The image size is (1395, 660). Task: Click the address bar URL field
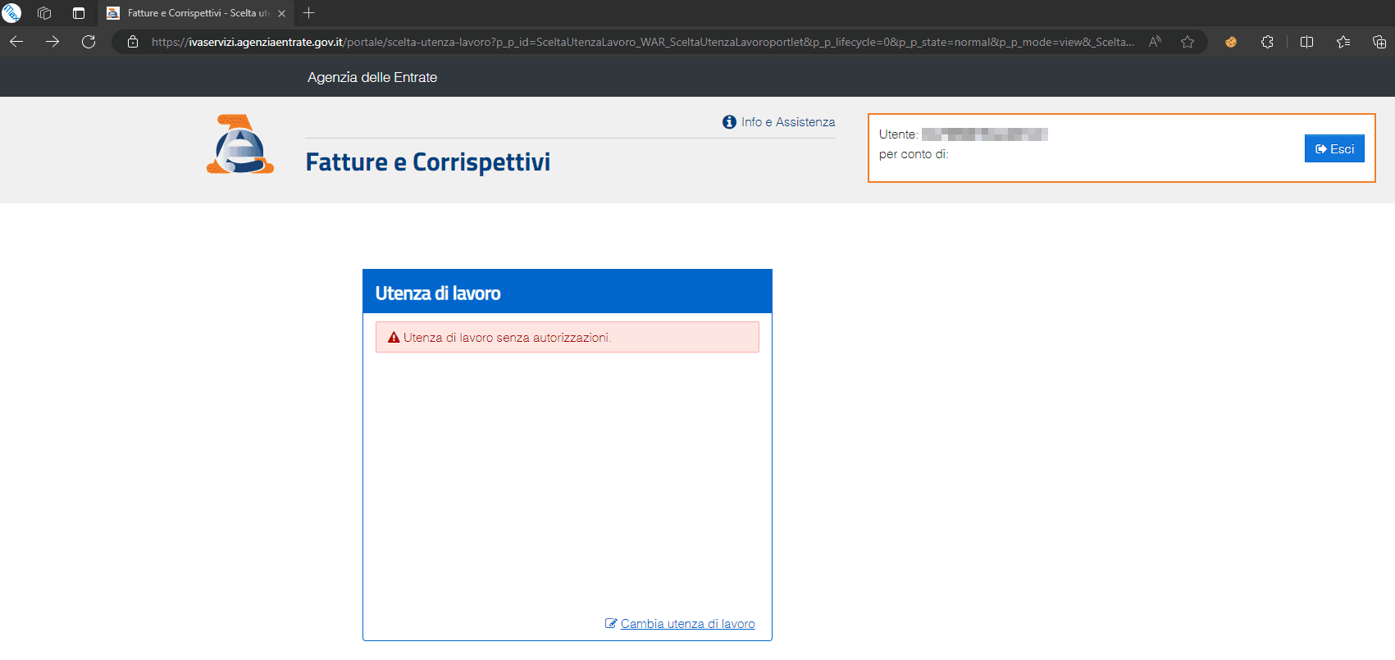point(640,42)
